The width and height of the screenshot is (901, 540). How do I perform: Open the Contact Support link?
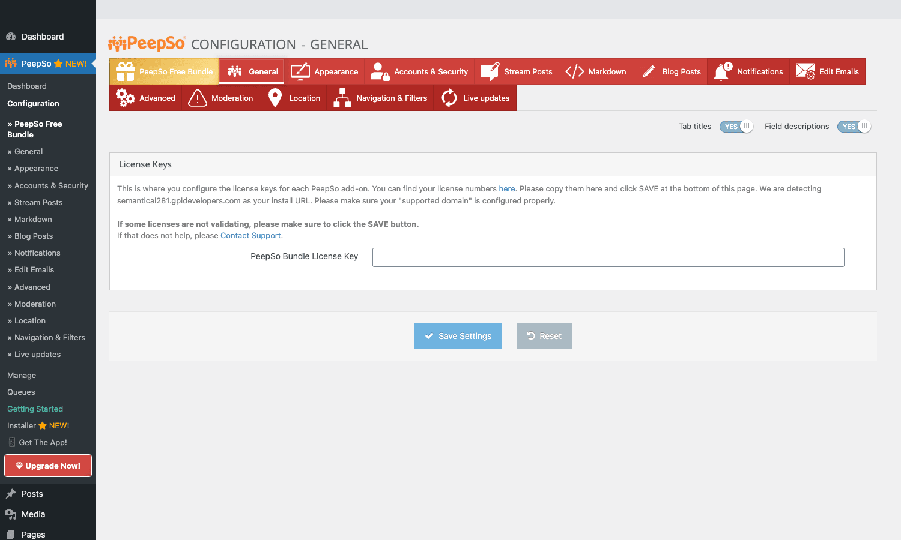coord(250,235)
